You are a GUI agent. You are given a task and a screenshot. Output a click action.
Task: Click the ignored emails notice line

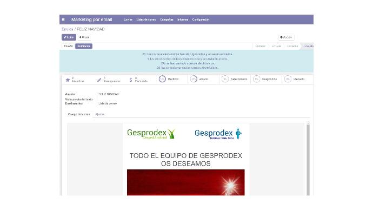[188, 54]
